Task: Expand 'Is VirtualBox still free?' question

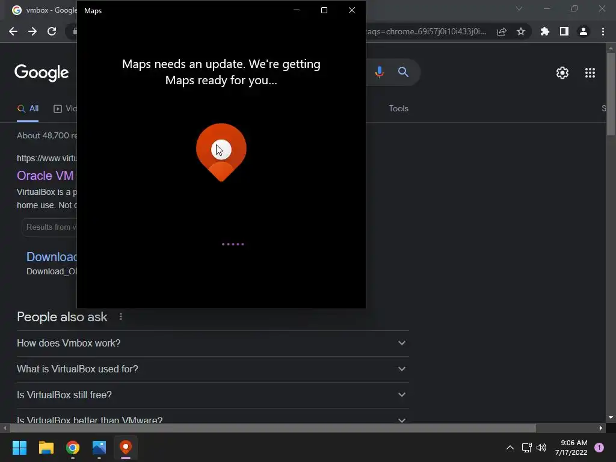Action: click(x=213, y=395)
